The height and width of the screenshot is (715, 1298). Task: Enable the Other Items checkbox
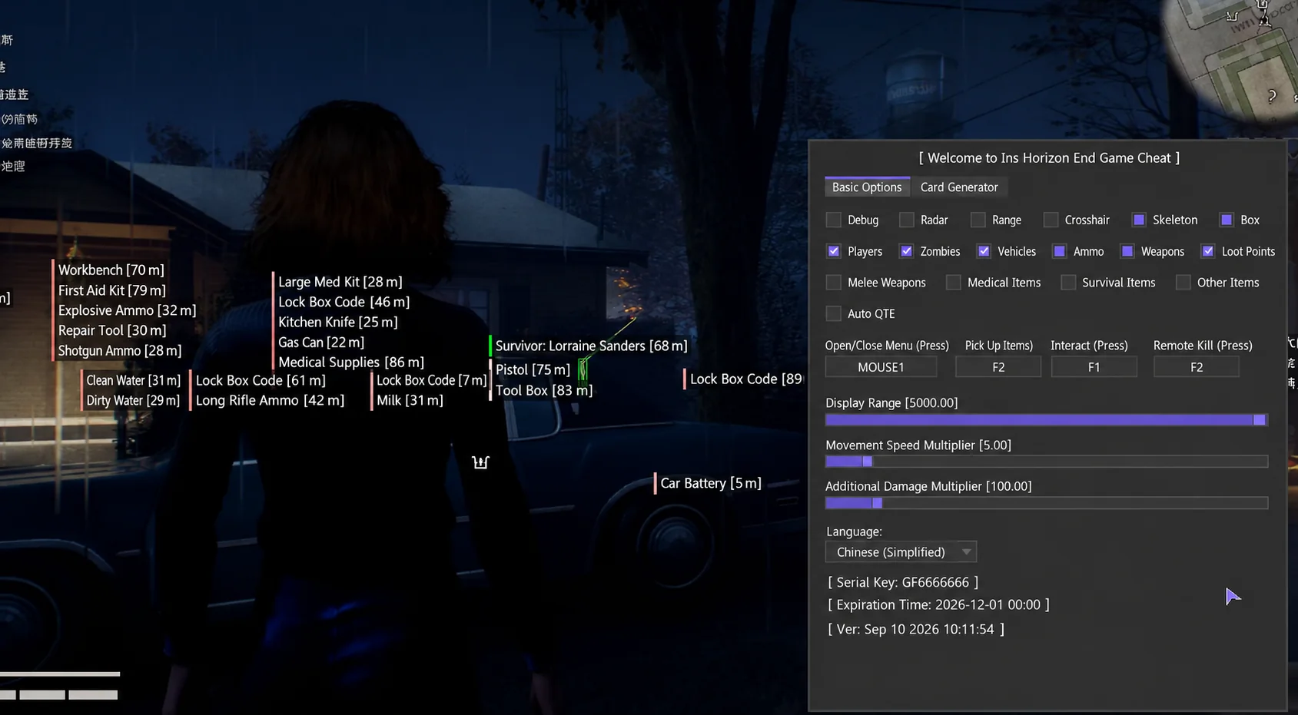pos(1183,283)
